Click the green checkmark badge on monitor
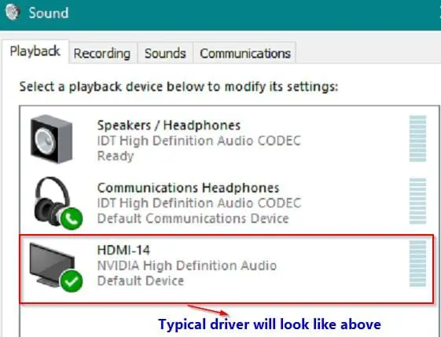Viewport: 441px width, 337px height. click(x=72, y=280)
